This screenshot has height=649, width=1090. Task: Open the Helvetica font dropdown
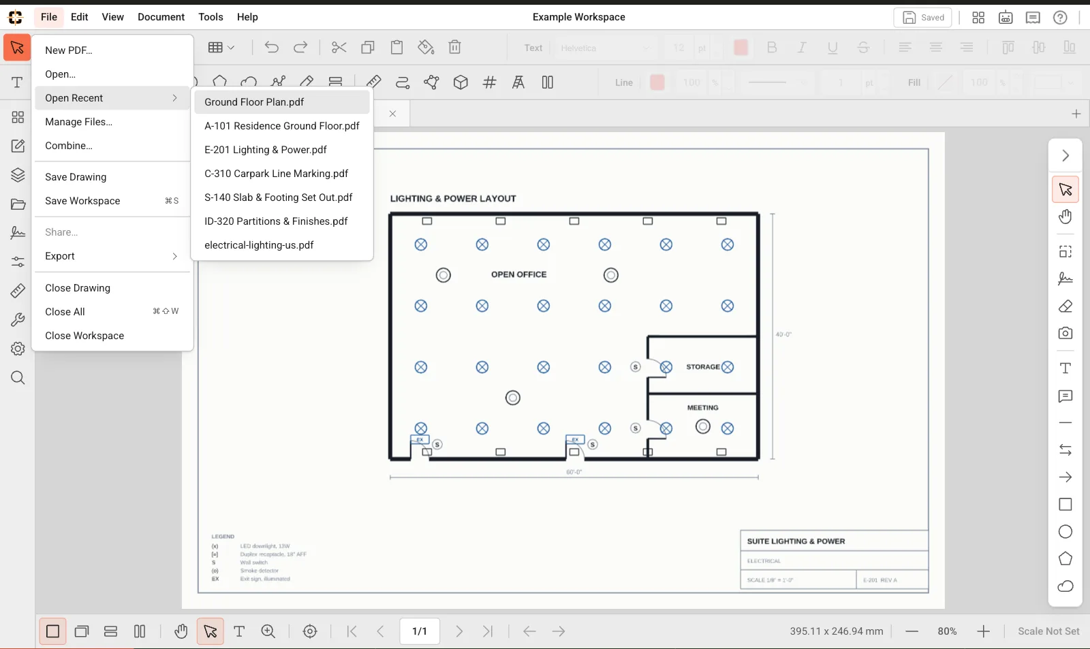[606, 48]
